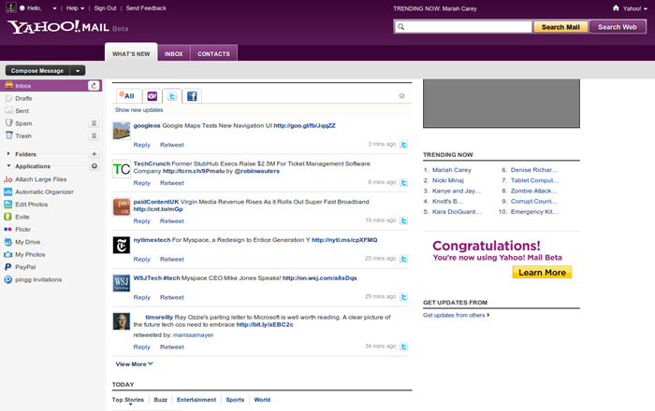
Task: Open the Yahoo! dropdown at top right
Action: (635, 8)
